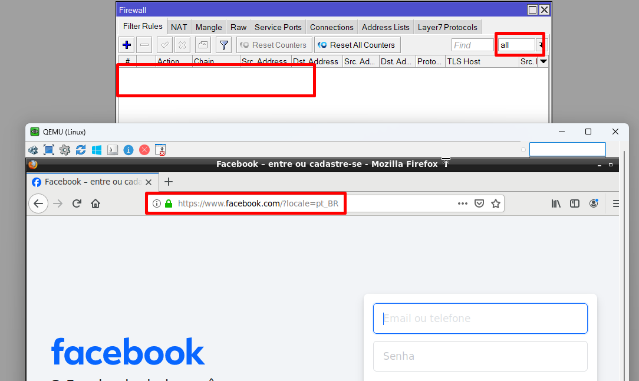Toggle the Firefox sidebar icon
Image resolution: width=639 pixels, height=381 pixels.
click(x=575, y=203)
